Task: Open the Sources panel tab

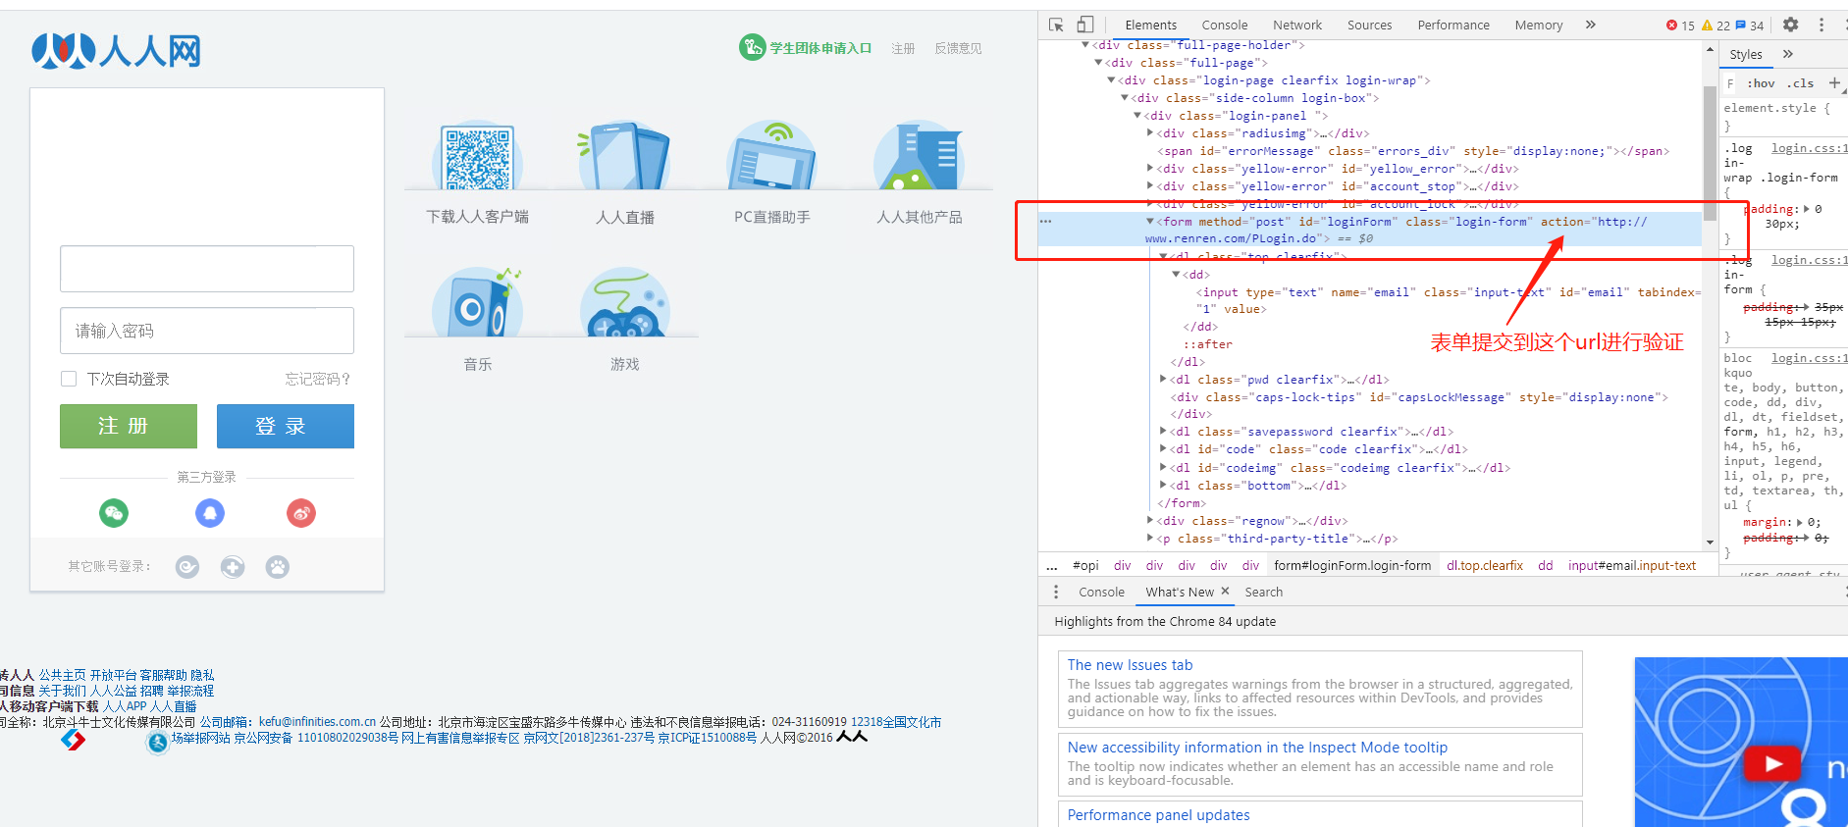Action: [1369, 26]
